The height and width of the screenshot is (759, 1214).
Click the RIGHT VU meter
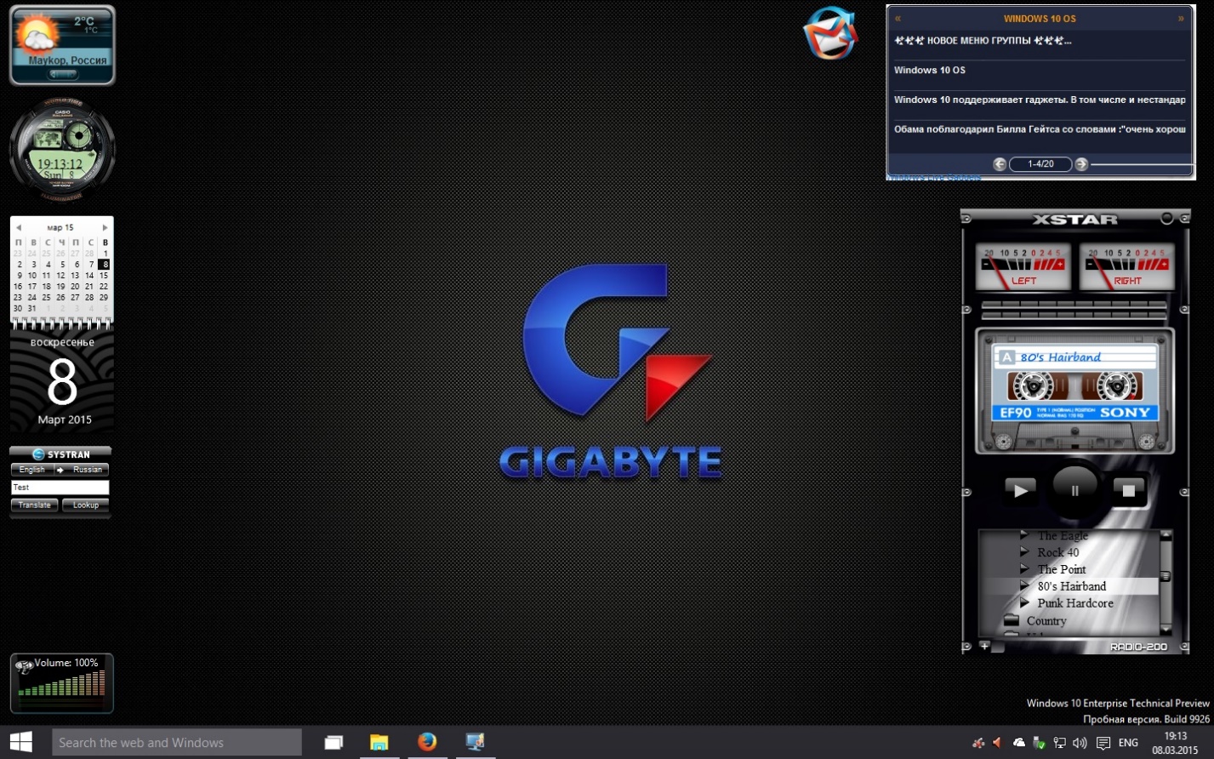tap(1126, 267)
